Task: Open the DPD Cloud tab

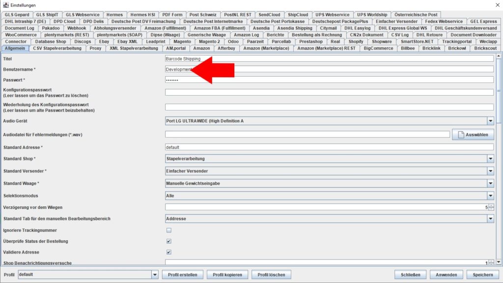Action: [64, 21]
